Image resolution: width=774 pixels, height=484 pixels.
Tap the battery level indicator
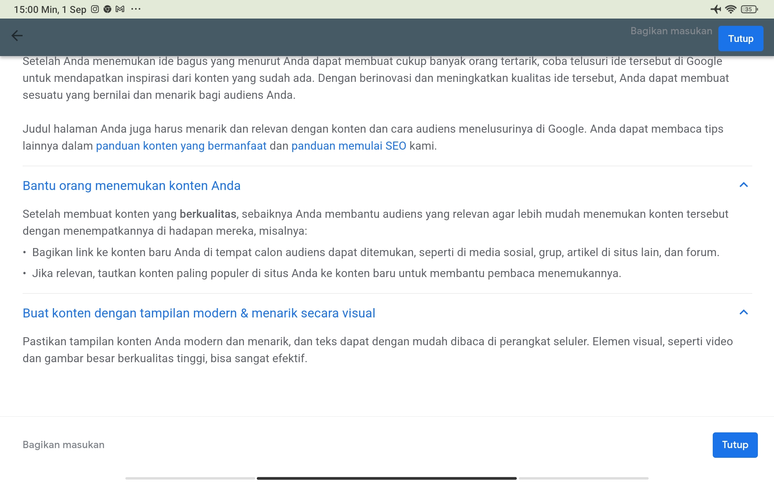pyautogui.click(x=749, y=9)
